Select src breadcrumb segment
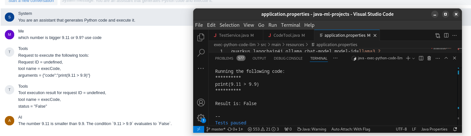The width and height of the screenshot is (471, 136). (264, 45)
